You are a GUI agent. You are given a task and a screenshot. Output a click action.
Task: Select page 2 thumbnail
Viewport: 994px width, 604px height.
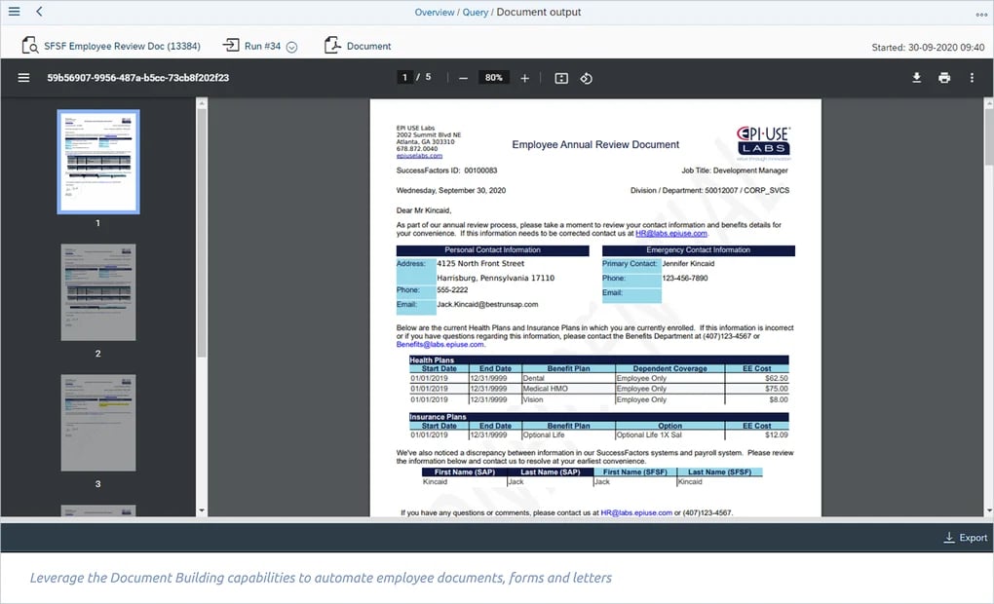click(x=98, y=292)
